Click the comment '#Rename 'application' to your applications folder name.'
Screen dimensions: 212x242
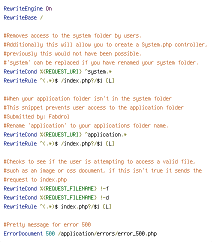point(86,125)
